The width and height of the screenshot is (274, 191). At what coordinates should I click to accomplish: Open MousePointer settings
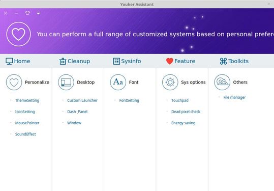pyautogui.click(x=27, y=123)
